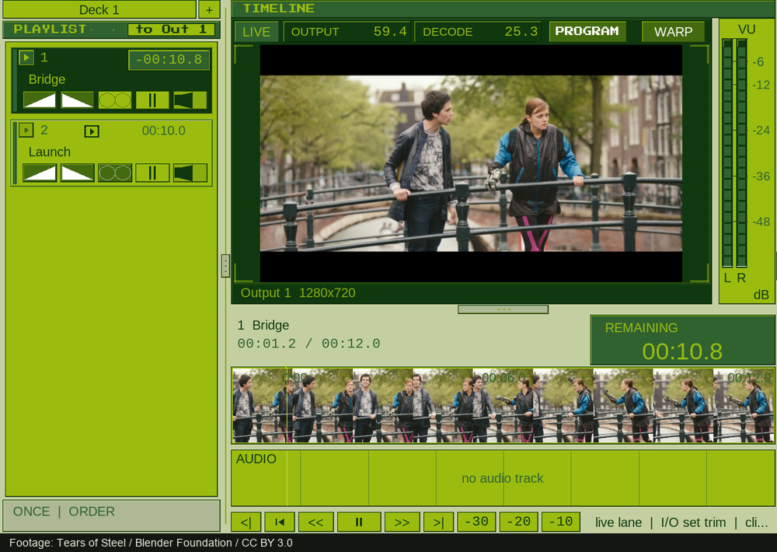Click the film-strip icon on Launch item
The image size is (777, 552).
tap(92, 131)
